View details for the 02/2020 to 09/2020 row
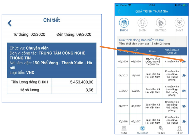191x136 pixels. [184, 62]
